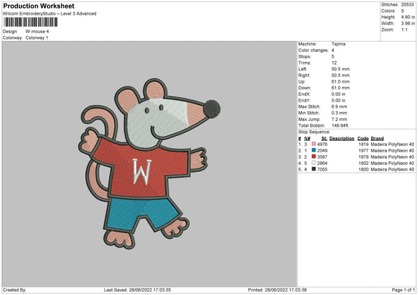This screenshot has height=295, width=418.
Task: Click the EndX value "0.00 in"
Action: tap(339, 94)
